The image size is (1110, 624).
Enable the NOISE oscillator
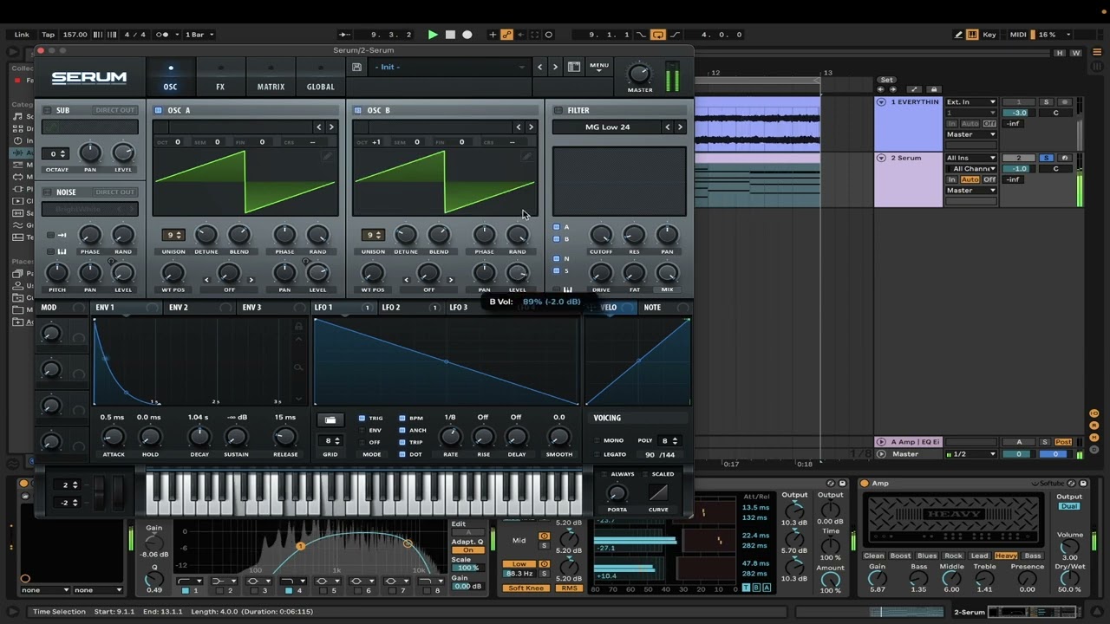[48, 192]
